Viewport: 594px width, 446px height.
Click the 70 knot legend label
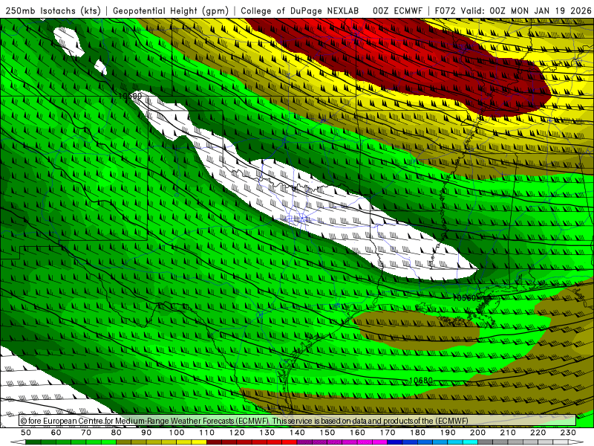tap(86, 433)
